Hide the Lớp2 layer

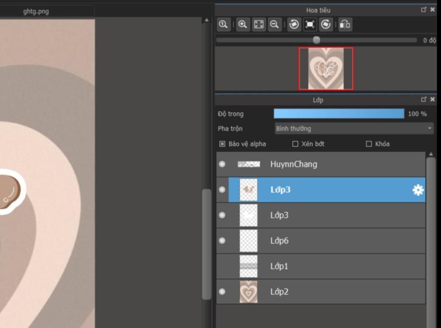point(222,291)
